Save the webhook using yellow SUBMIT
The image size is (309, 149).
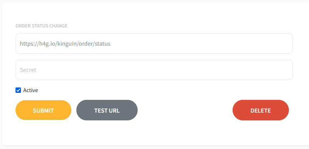coord(43,110)
